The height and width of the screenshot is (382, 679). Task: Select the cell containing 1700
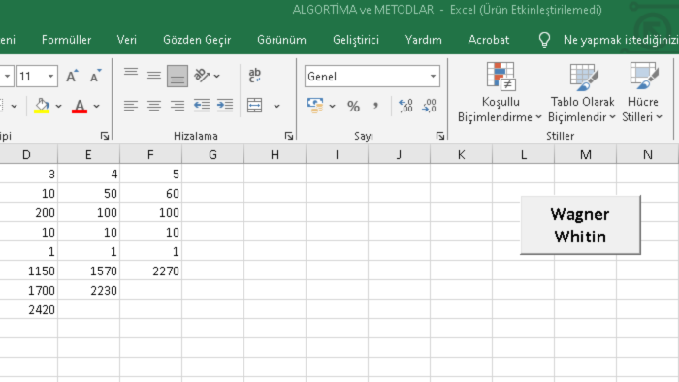click(28, 291)
